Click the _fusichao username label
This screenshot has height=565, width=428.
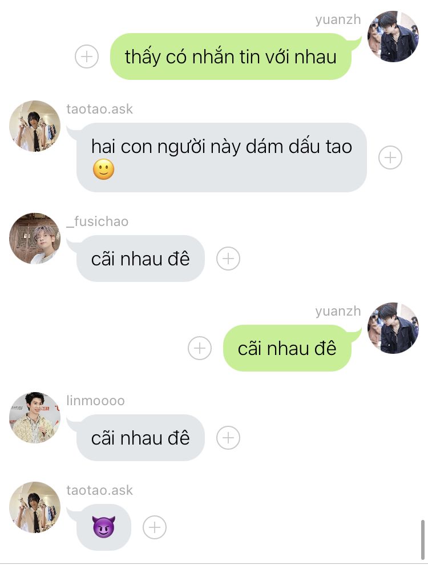(97, 221)
